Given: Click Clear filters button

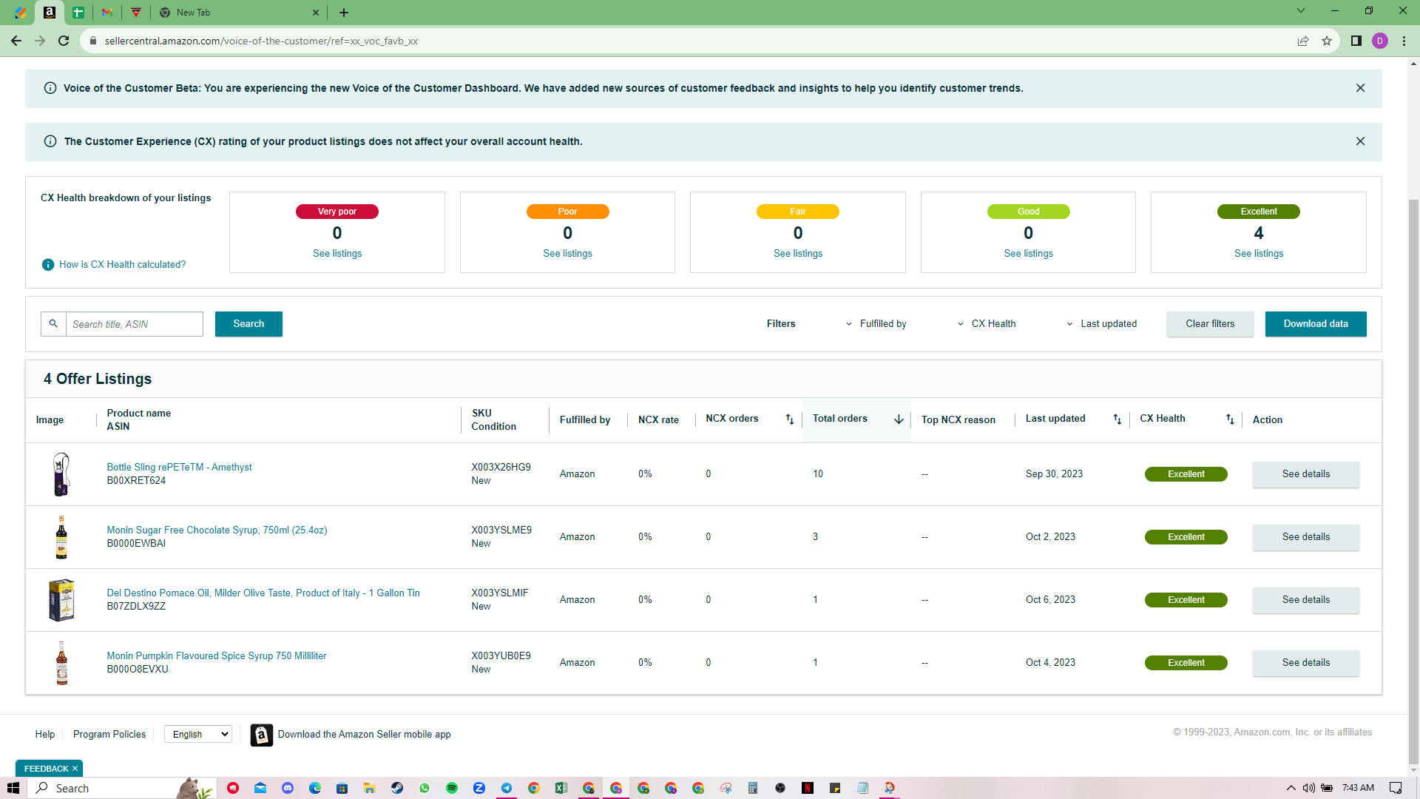Looking at the screenshot, I should pos(1210,324).
